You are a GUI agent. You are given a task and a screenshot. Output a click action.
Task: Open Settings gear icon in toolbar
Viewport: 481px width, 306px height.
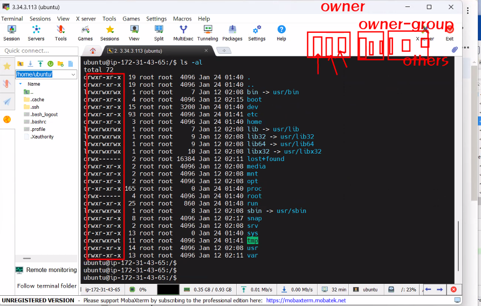pos(257,33)
